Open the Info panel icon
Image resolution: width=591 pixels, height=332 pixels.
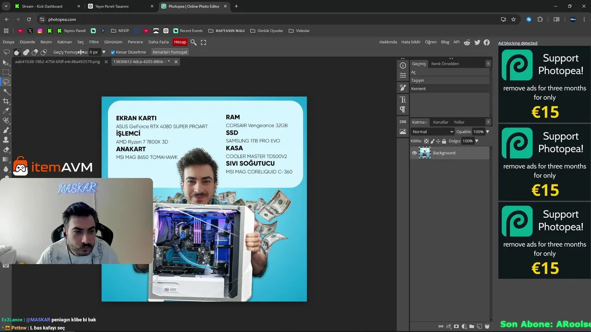[x=403, y=65]
